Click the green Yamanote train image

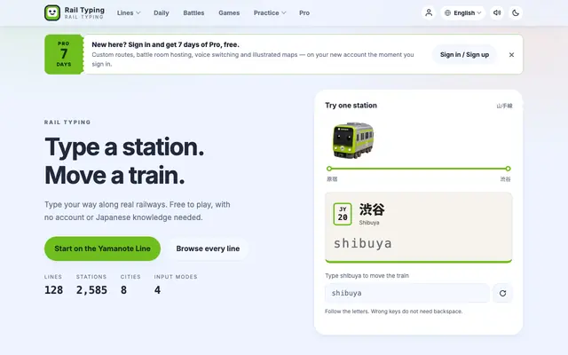point(353,140)
